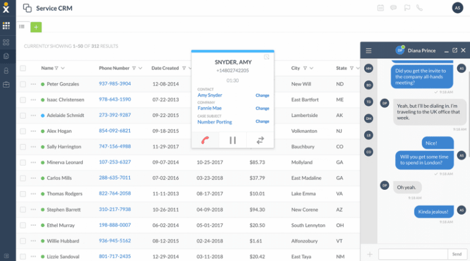
Task: Open the app grid launcher in sidebar
Action: [x=6, y=26]
